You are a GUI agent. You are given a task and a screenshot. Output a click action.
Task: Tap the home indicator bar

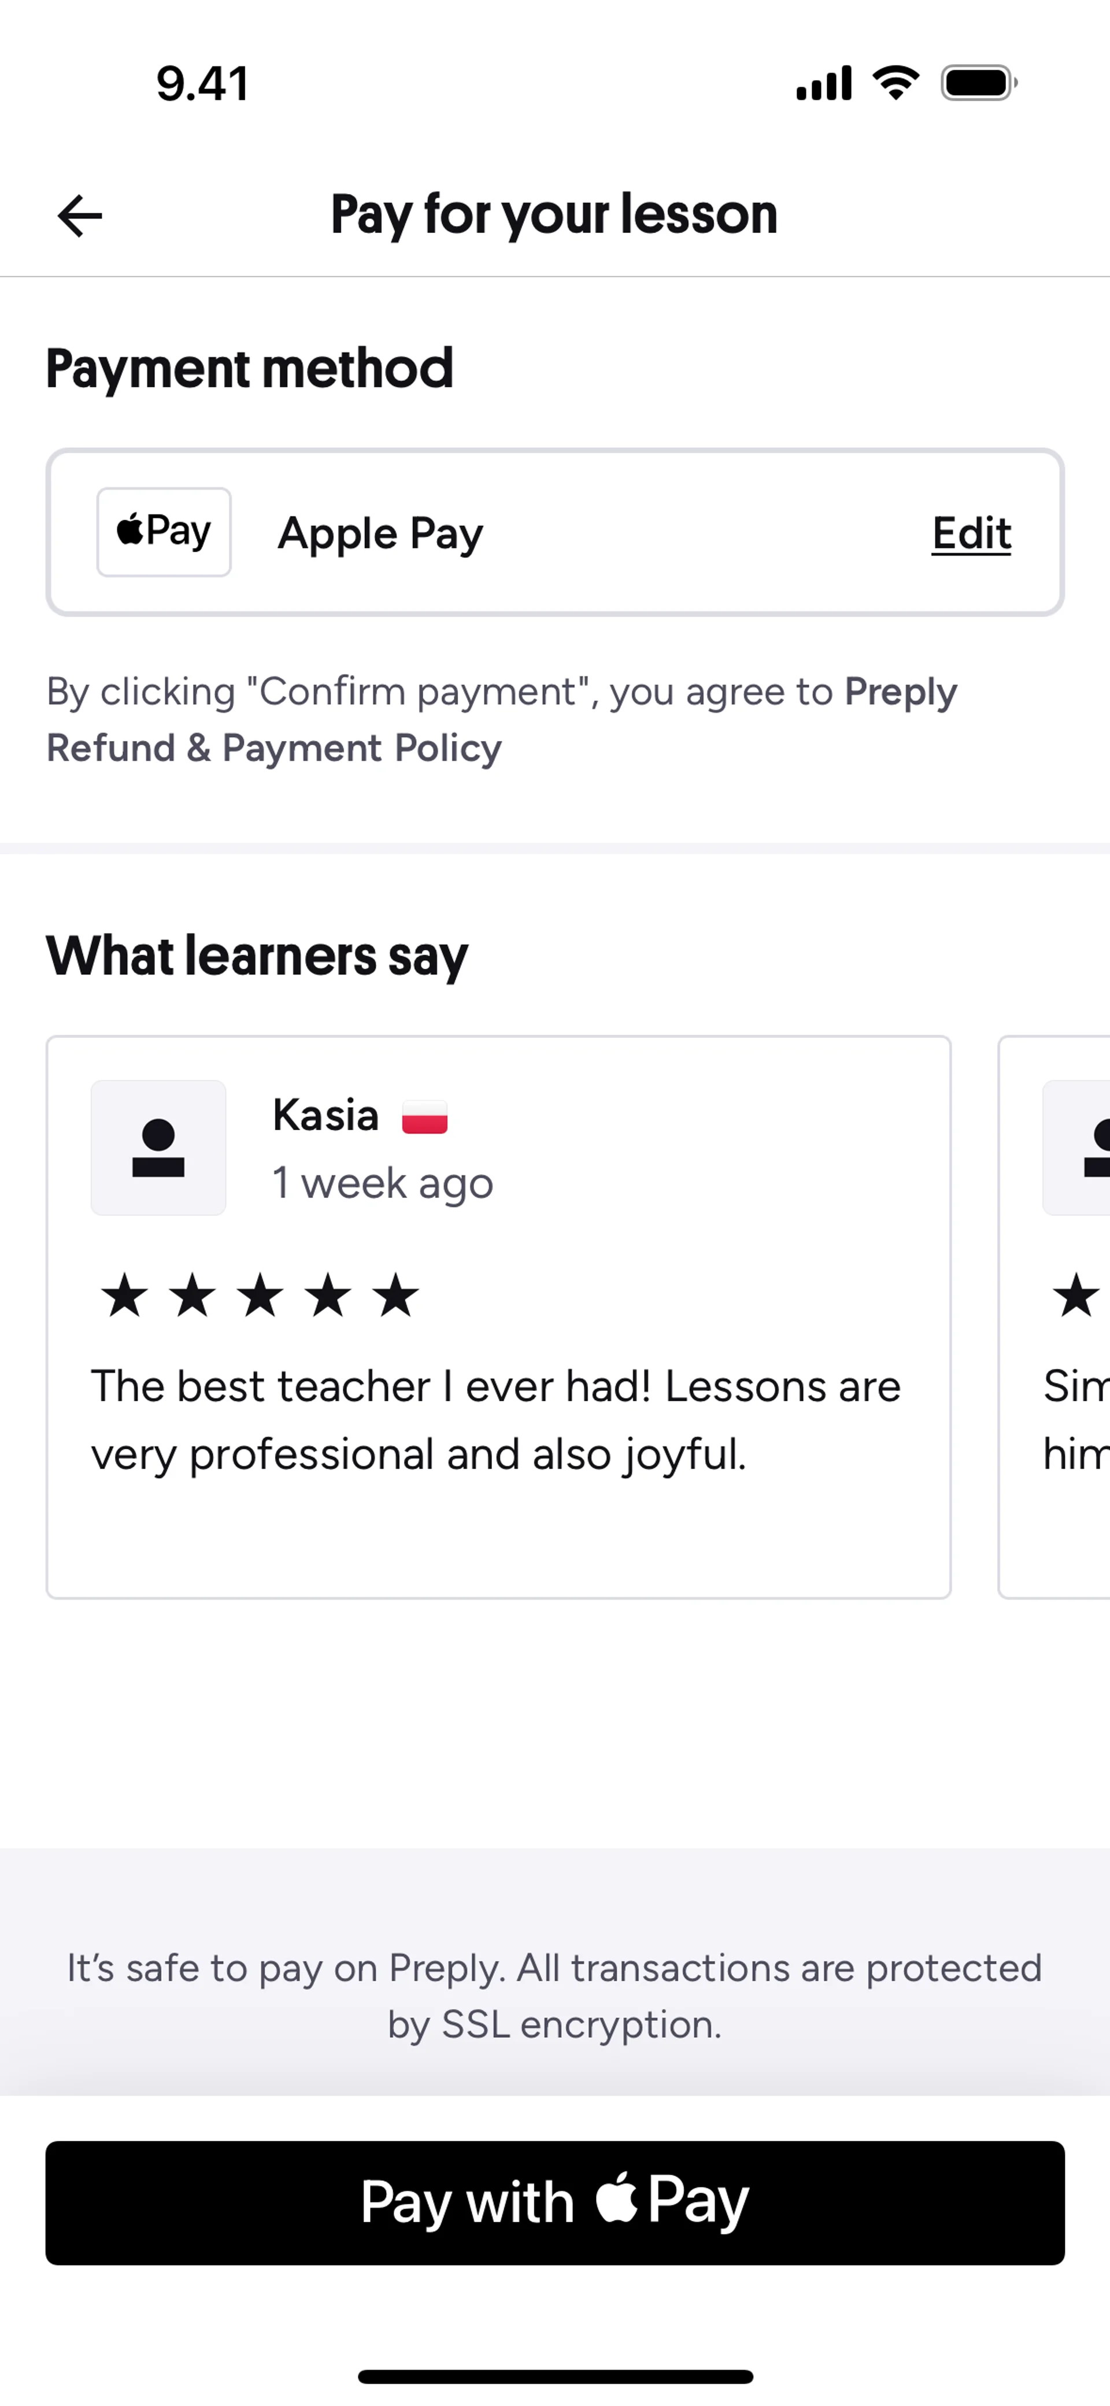[555, 2376]
